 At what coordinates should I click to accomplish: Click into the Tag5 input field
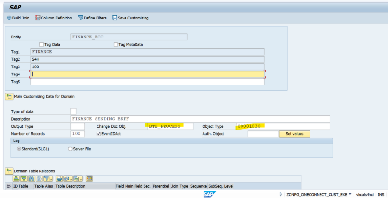[x=147, y=82]
